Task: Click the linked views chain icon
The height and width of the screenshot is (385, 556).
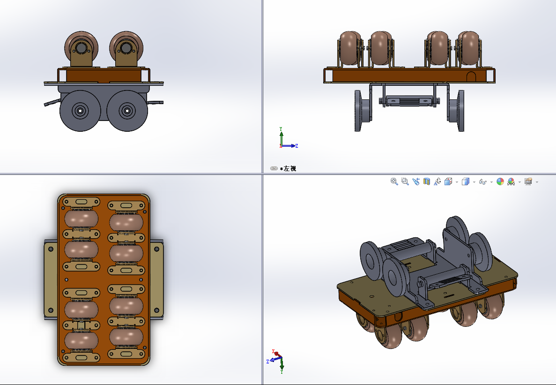Action: pyautogui.click(x=274, y=168)
